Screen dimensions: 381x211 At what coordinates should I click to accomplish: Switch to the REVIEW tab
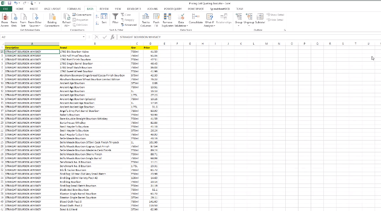click(x=104, y=9)
